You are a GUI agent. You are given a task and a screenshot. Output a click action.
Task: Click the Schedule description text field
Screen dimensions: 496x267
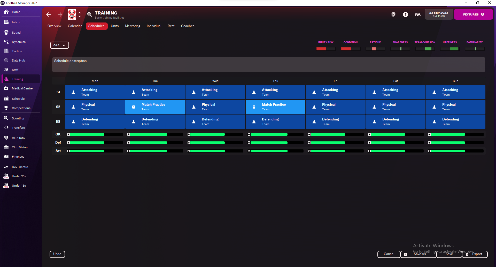coord(268,65)
